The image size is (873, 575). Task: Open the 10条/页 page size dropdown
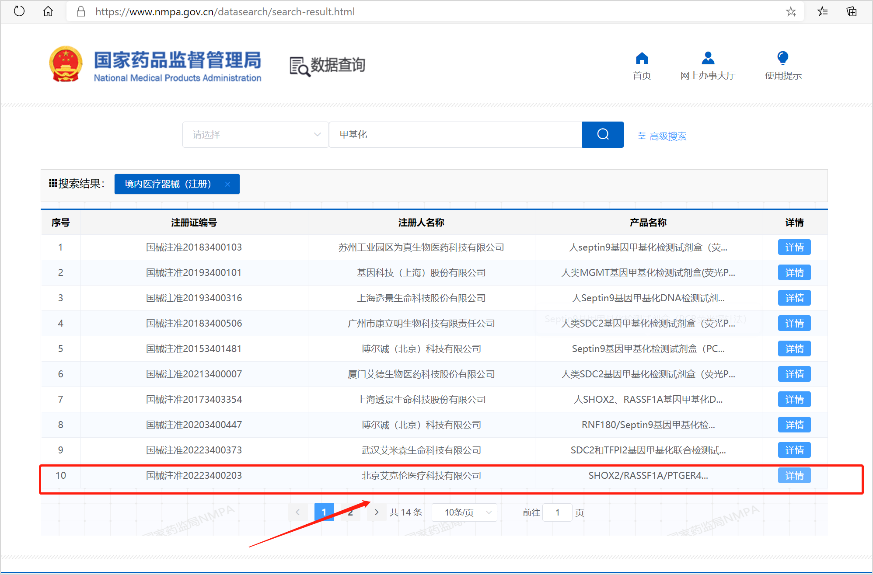tap(464, 512)
